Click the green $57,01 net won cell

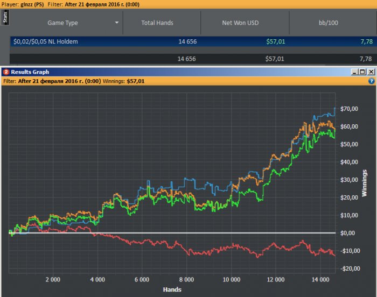pyautogui.click(x=276, y=41)
